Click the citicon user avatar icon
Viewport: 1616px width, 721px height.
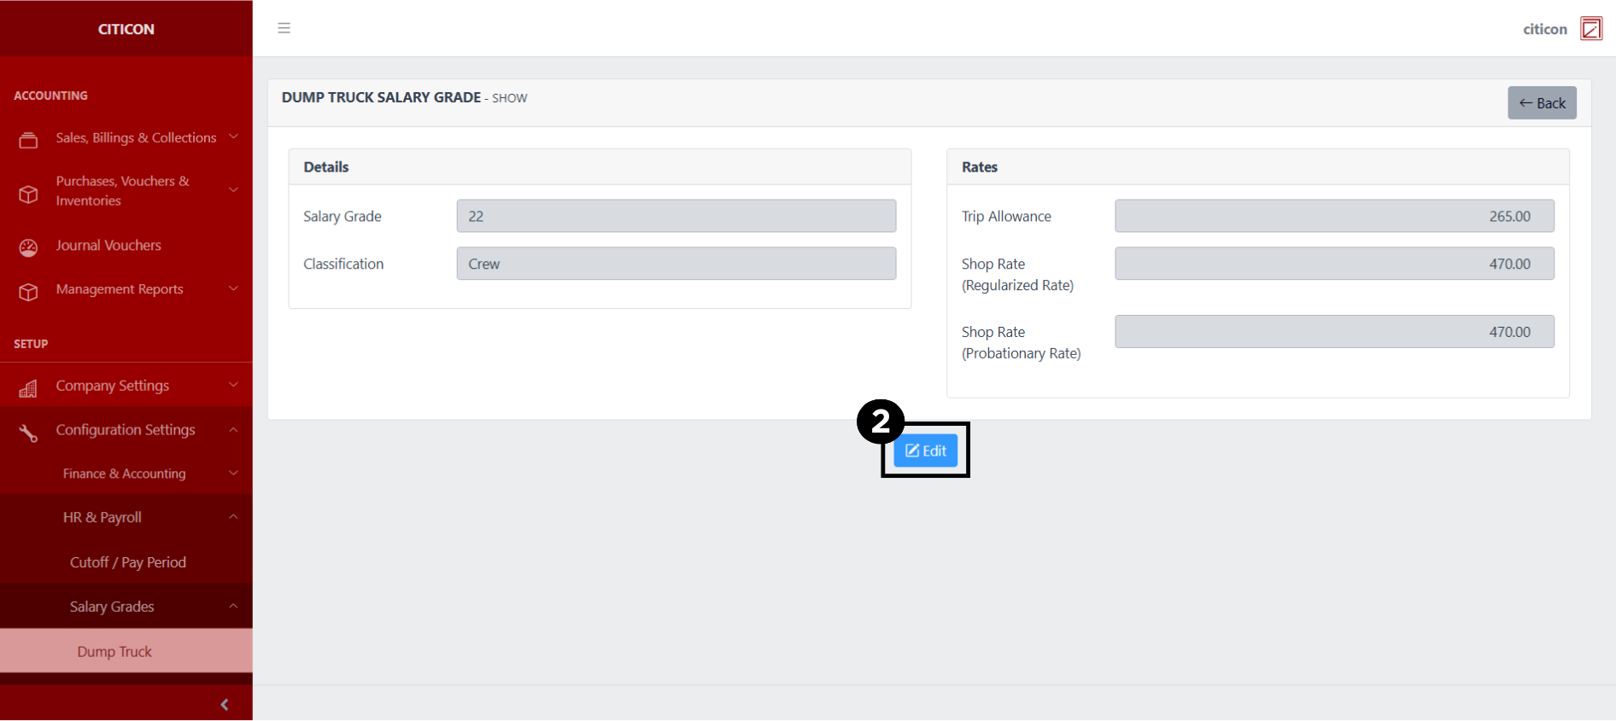click(1590, 29)
